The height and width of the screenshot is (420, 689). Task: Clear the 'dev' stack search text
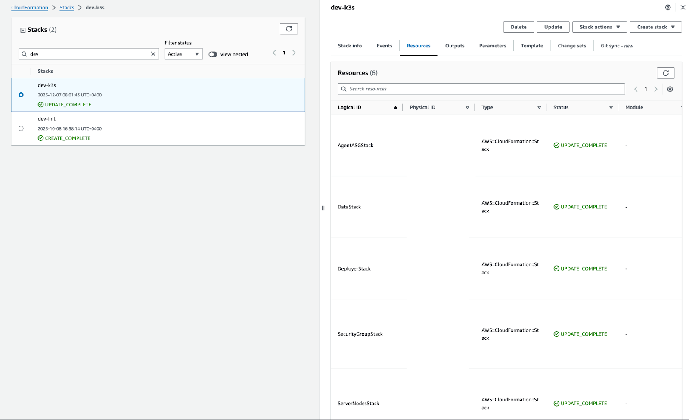tap(153, 54)
